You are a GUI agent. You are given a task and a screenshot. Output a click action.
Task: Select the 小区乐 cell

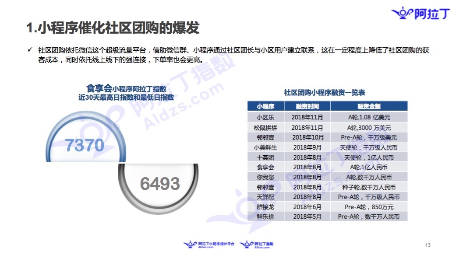tap(265, 117)
